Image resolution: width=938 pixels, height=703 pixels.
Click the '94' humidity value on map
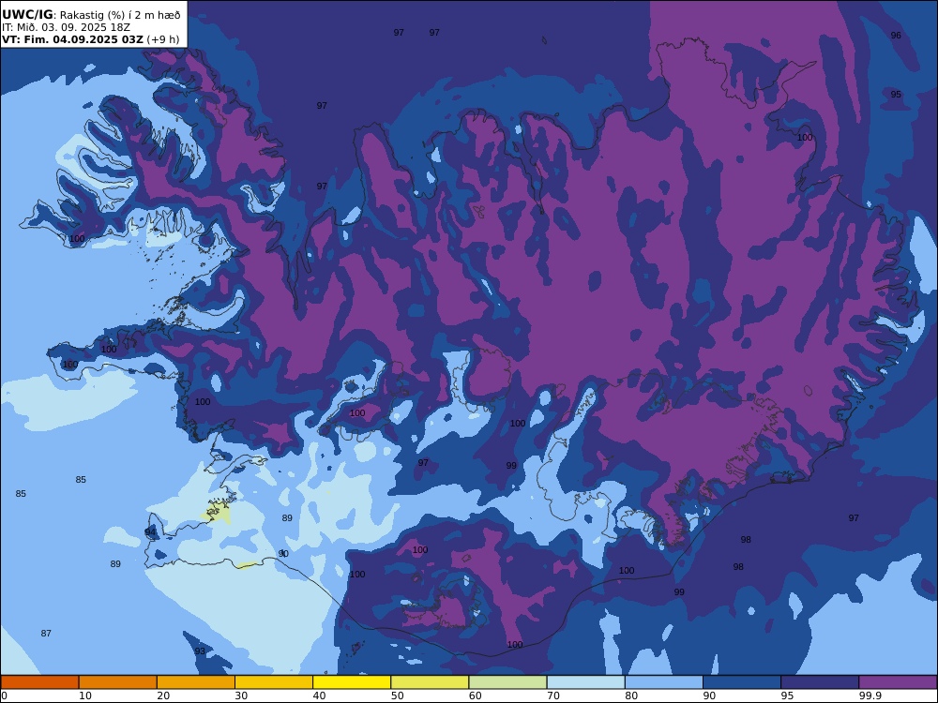150,532
